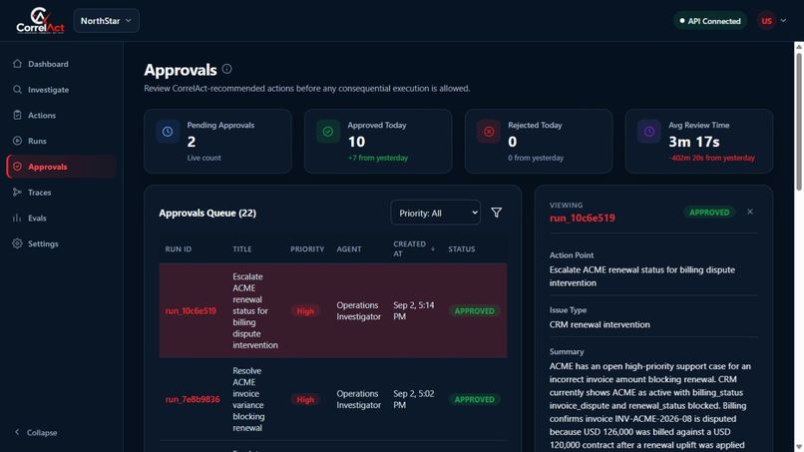804x452 pixels.
Task: Click the API Connected status badge
Action: coord(710,21)
